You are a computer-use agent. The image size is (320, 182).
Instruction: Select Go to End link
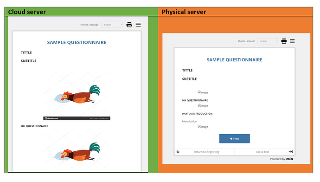(x=262, y=152)
